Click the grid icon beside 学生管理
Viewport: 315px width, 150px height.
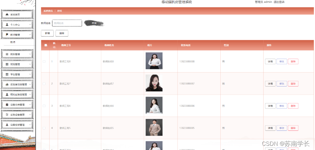[x=7, y=74]
